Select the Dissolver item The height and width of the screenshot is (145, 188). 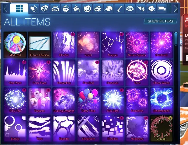pos(113,73)
